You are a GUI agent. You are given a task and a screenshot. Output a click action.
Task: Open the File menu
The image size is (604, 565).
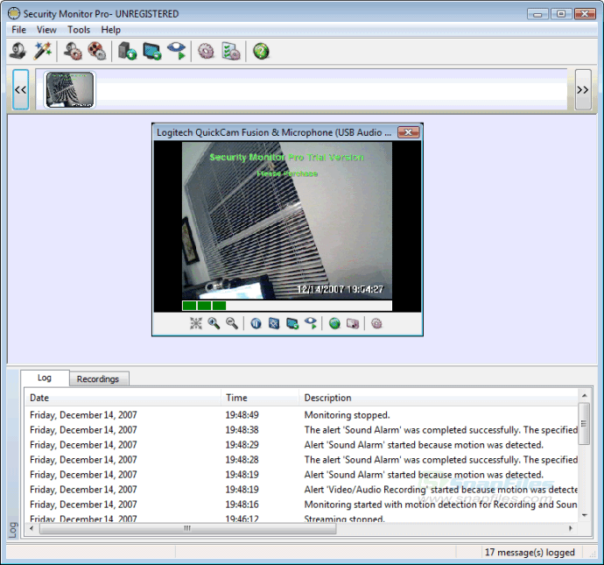pos(19,30)
